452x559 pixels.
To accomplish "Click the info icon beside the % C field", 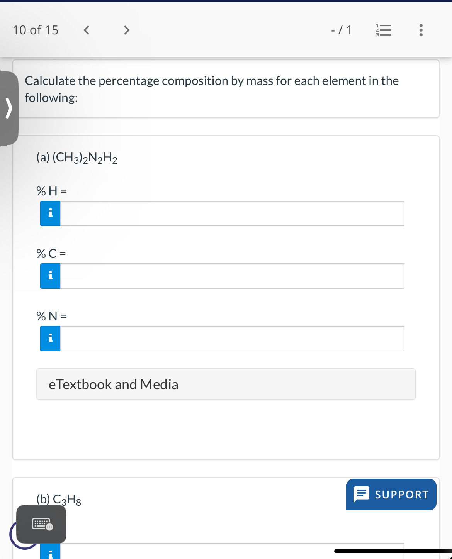I will point(50,276).
